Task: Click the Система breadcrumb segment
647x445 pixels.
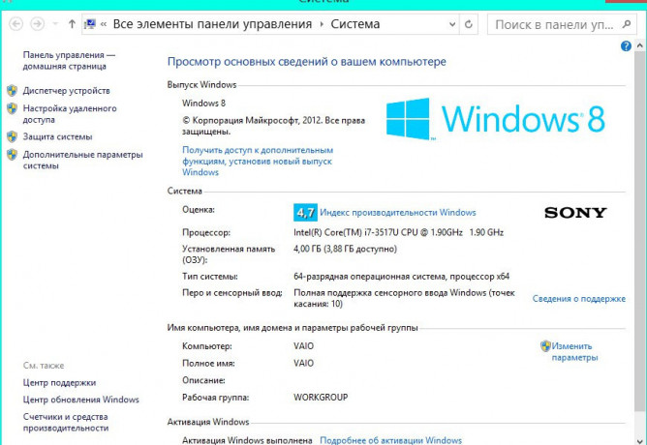Action: pyautogui.click(x=355, y=24)
